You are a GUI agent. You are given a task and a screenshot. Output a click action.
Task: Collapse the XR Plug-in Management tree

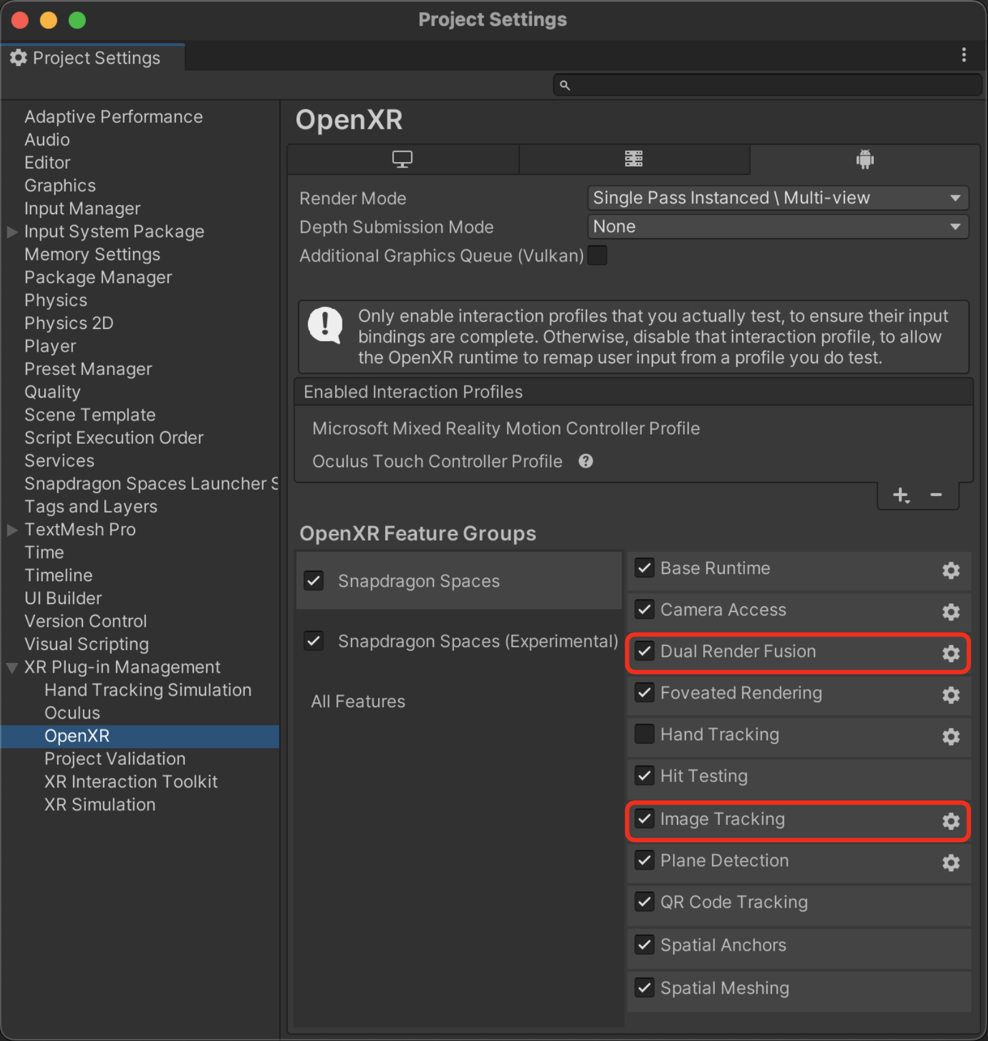click(x=12, y=667)
